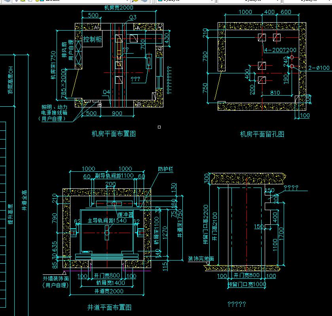Click the 装饰完地面 annotation
This screenshot has width=332, height=316.
pyautogui.click(x=201, y=259)
